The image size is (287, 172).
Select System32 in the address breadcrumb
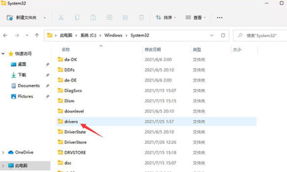tap(140, 35)
